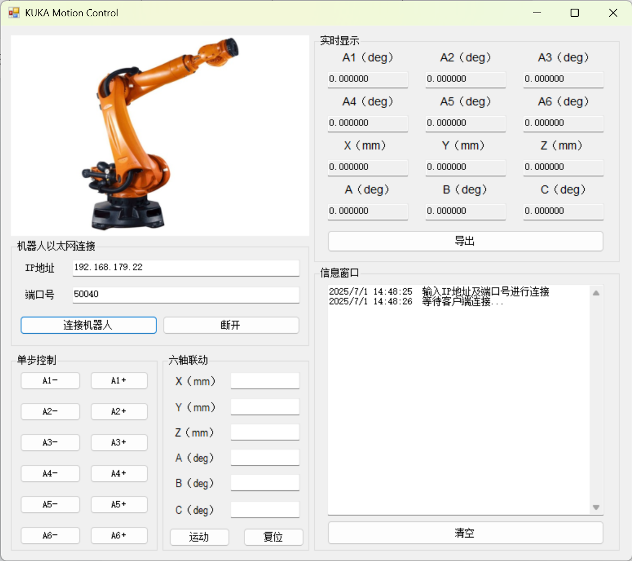Screen dimensions: 632x561
Task: Click the Y (mm) input in 六轴联动
Action: coord(265,407)
